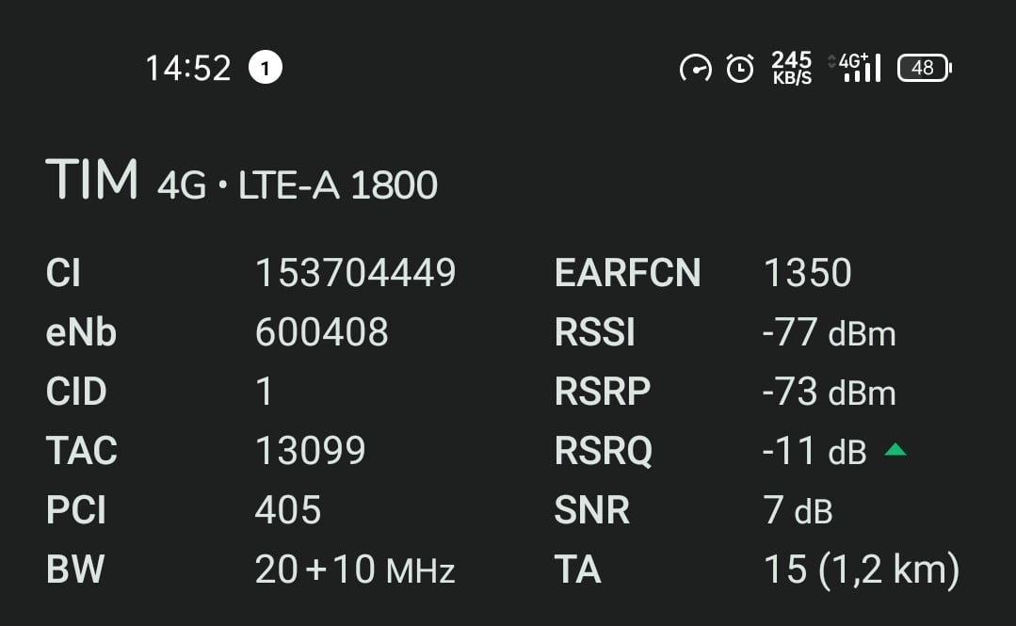Tap the TIM operator name heading
Viewport: 1016px width, 626px height.
tap(91, 181)
